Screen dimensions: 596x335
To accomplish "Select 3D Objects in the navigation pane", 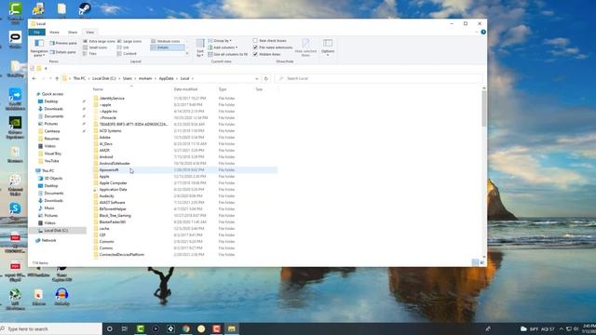I will pyautogui.click(x=53, y=178).
